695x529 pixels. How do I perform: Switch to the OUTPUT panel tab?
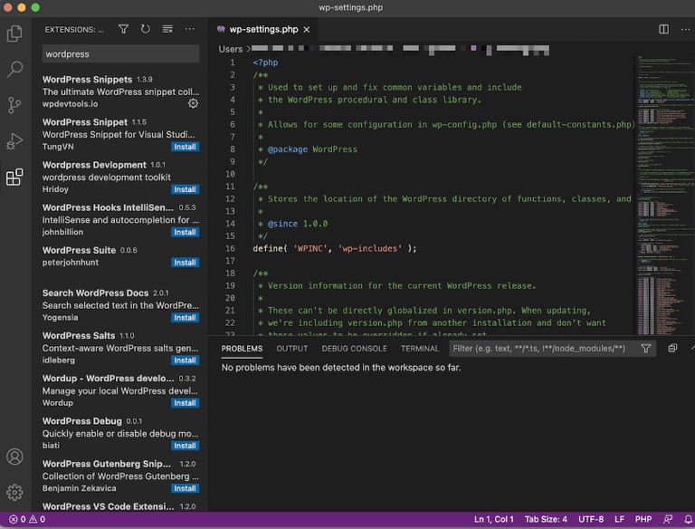pos(292,349)
